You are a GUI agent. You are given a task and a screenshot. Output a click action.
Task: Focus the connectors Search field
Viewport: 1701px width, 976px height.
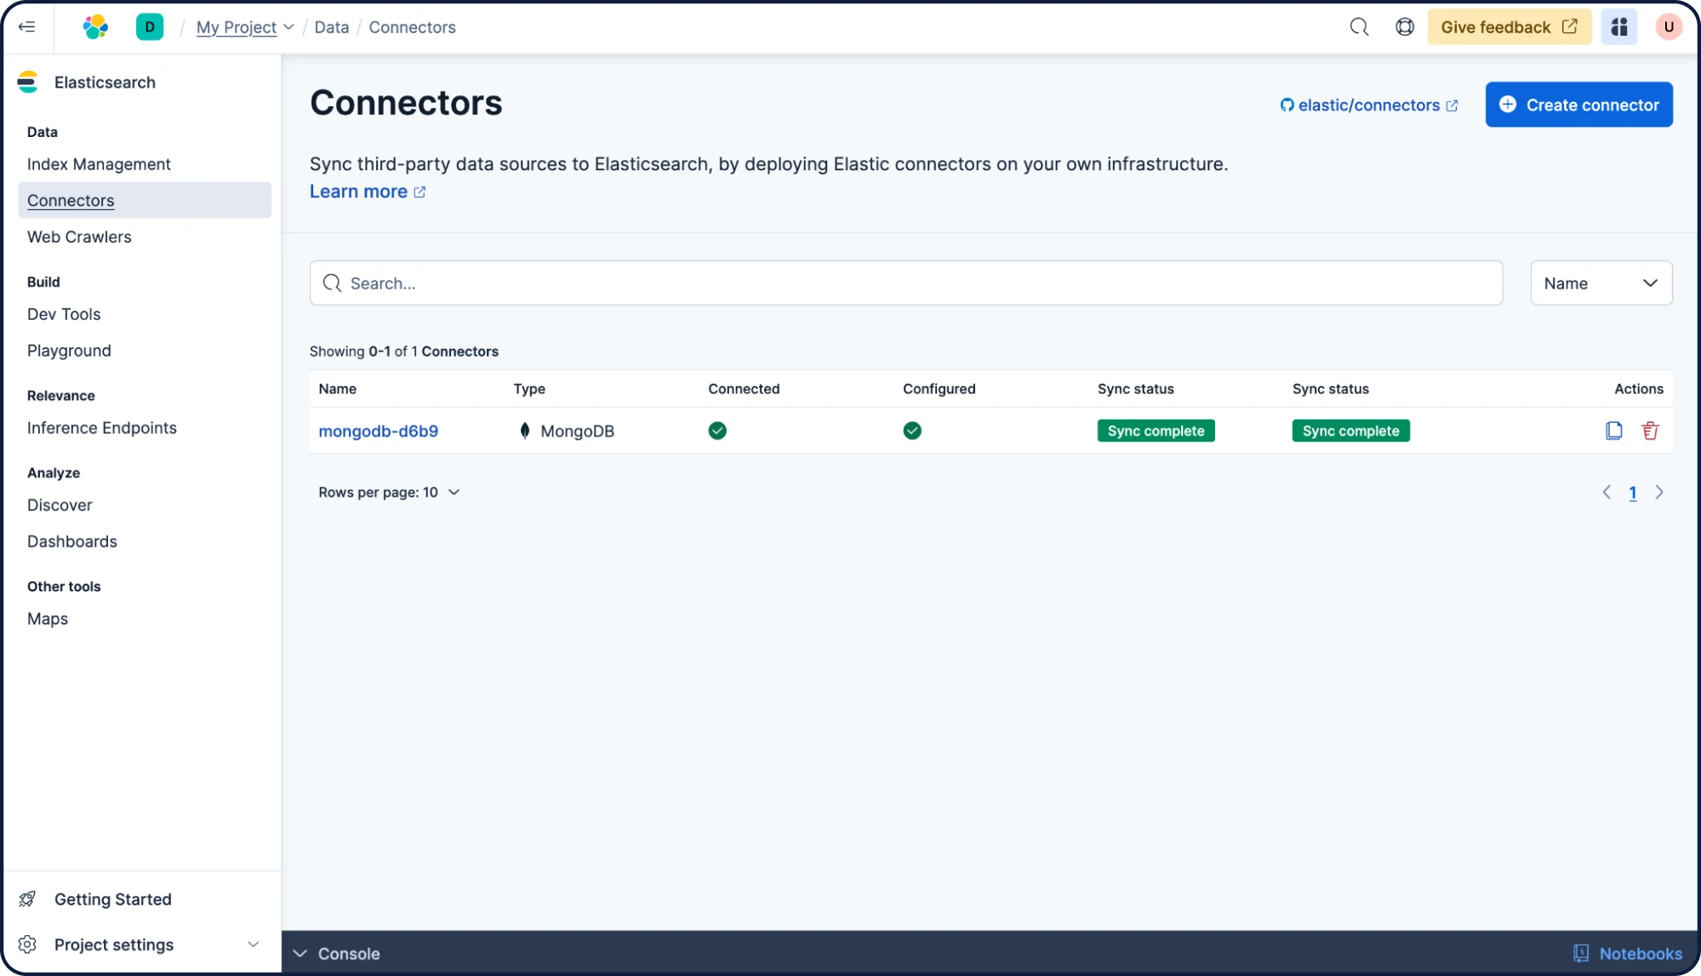905,283
